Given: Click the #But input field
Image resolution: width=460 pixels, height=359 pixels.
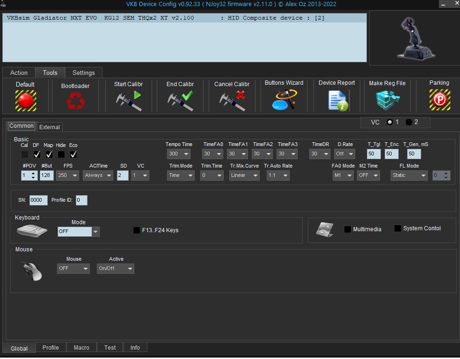Looking at the screenshot, I should [x=47, y=175].
